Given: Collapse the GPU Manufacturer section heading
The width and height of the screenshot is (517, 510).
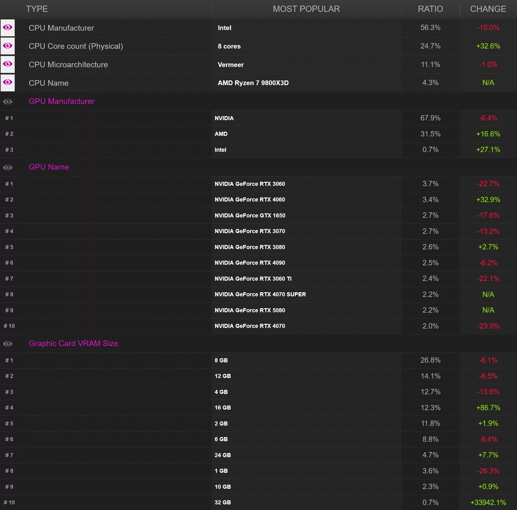Looking at the screenshot, I should pyautogui.click(x=62, y=101).
